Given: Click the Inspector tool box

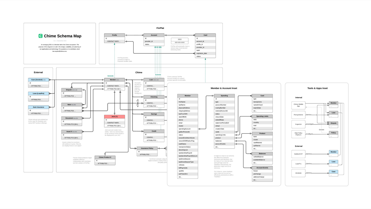Looking at the screenshot, I should click(298, 124).
